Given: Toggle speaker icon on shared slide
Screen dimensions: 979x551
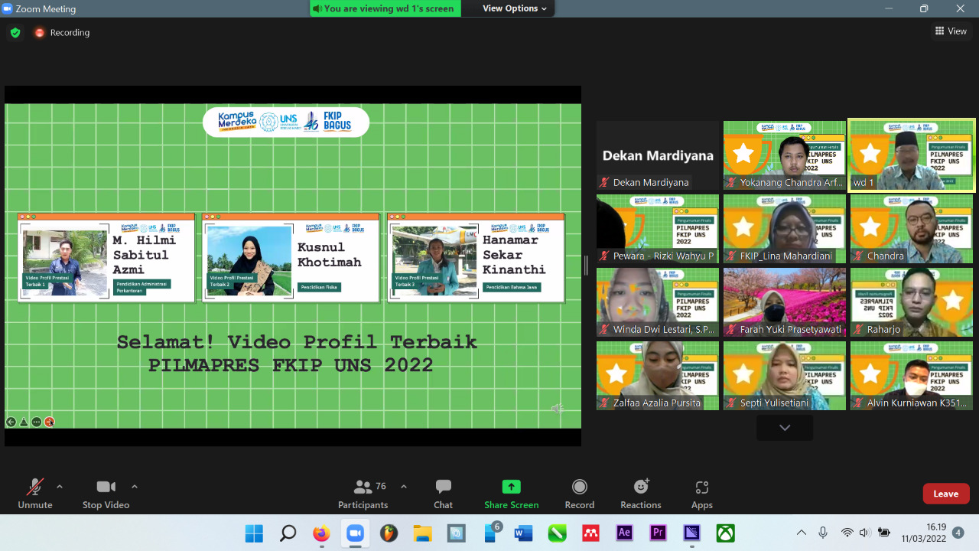Looking at the screenshot, I should pyautogui.click(x=557, y=409).
